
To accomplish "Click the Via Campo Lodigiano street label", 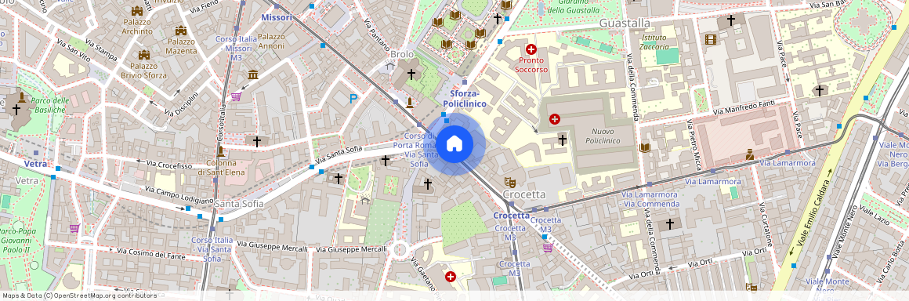I will click(179, 195).
